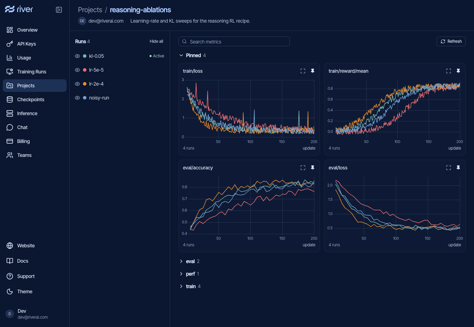Open the Usage page
The height and width of the screenshot is (327, 474).
35,58
